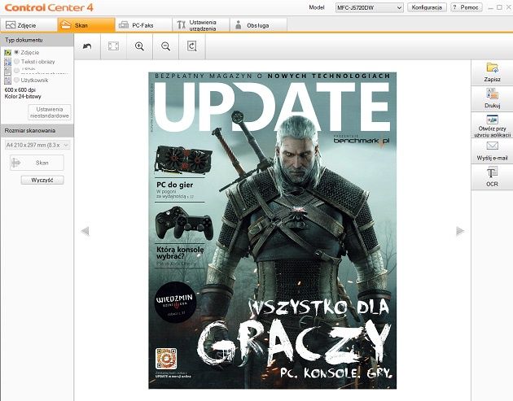This screenshot has height=401, width=513.
Task: Select the Tekst i obrazy radio option
Action: [x=16, y=62]
